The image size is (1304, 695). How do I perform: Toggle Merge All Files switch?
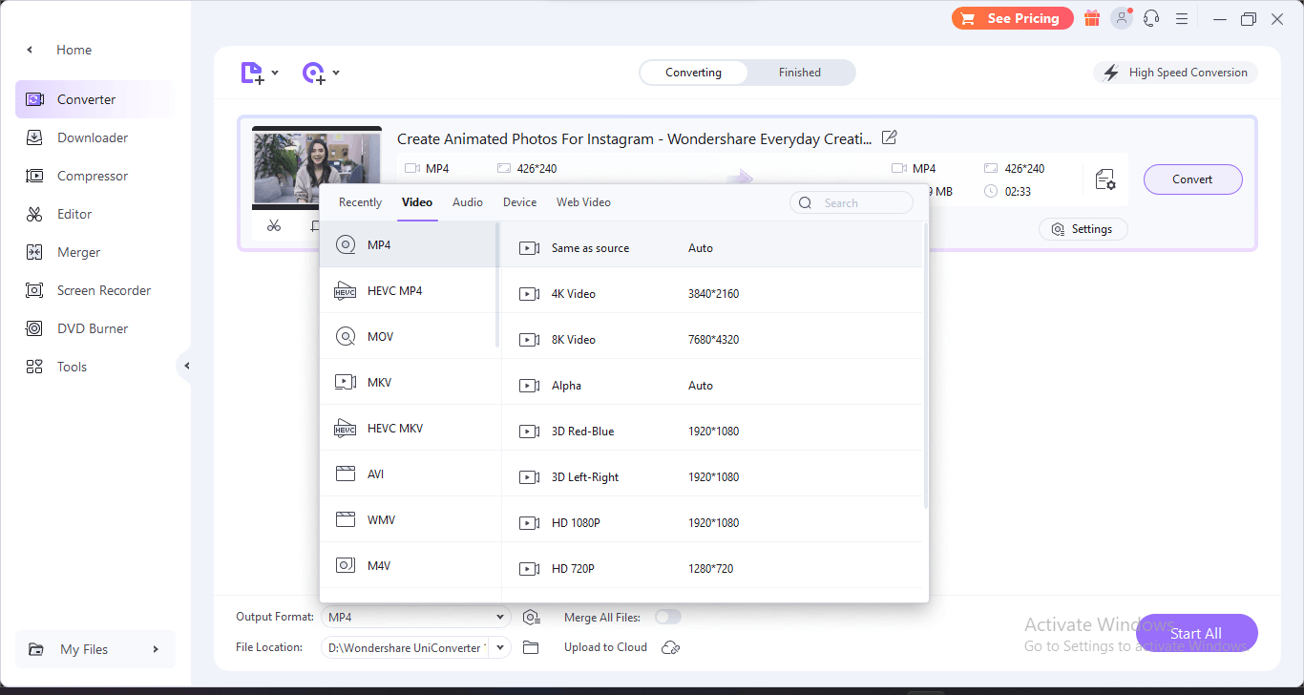pos(668,617)
